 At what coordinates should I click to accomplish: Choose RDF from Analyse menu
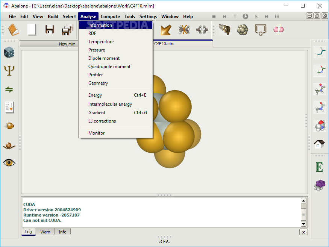coord(115,33)
